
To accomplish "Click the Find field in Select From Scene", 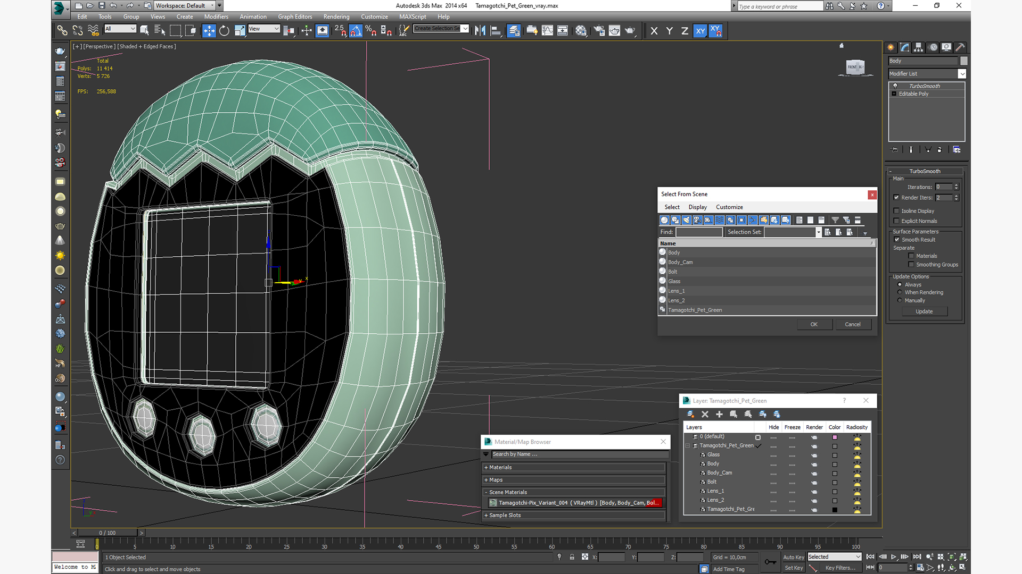I will [x=699, y=232].
